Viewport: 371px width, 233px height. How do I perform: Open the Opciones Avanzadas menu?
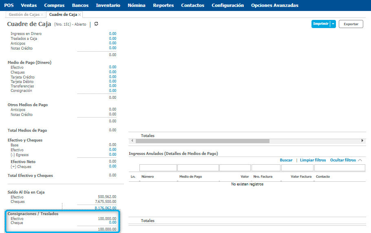(274, 5)
